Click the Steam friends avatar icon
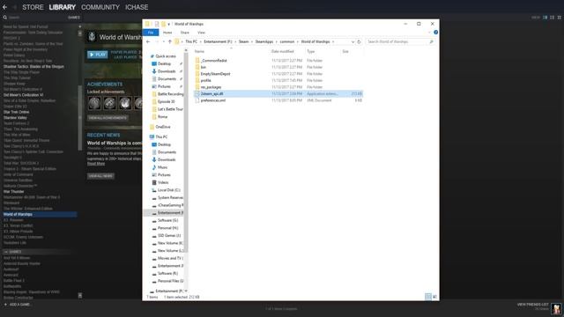 click(556, 308)
